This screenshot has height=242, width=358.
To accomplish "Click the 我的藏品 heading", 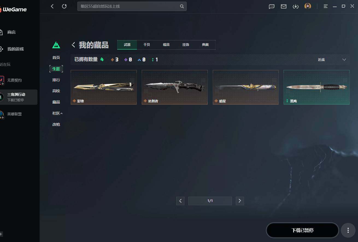I will pos(94,45).
